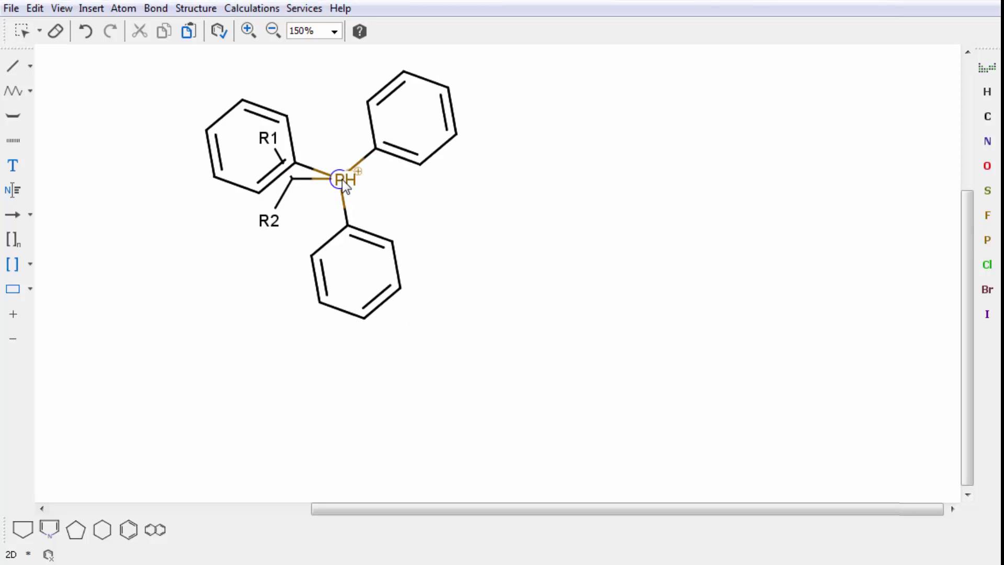Open the Insert menu
The image size is (1004, 565).
pos(91,8)
